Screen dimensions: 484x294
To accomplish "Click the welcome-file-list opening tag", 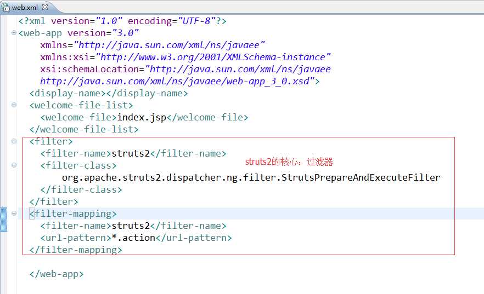I will [81, 105].
